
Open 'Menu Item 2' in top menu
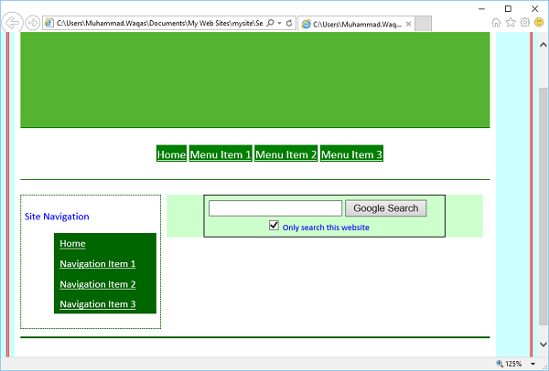point(285,154)
